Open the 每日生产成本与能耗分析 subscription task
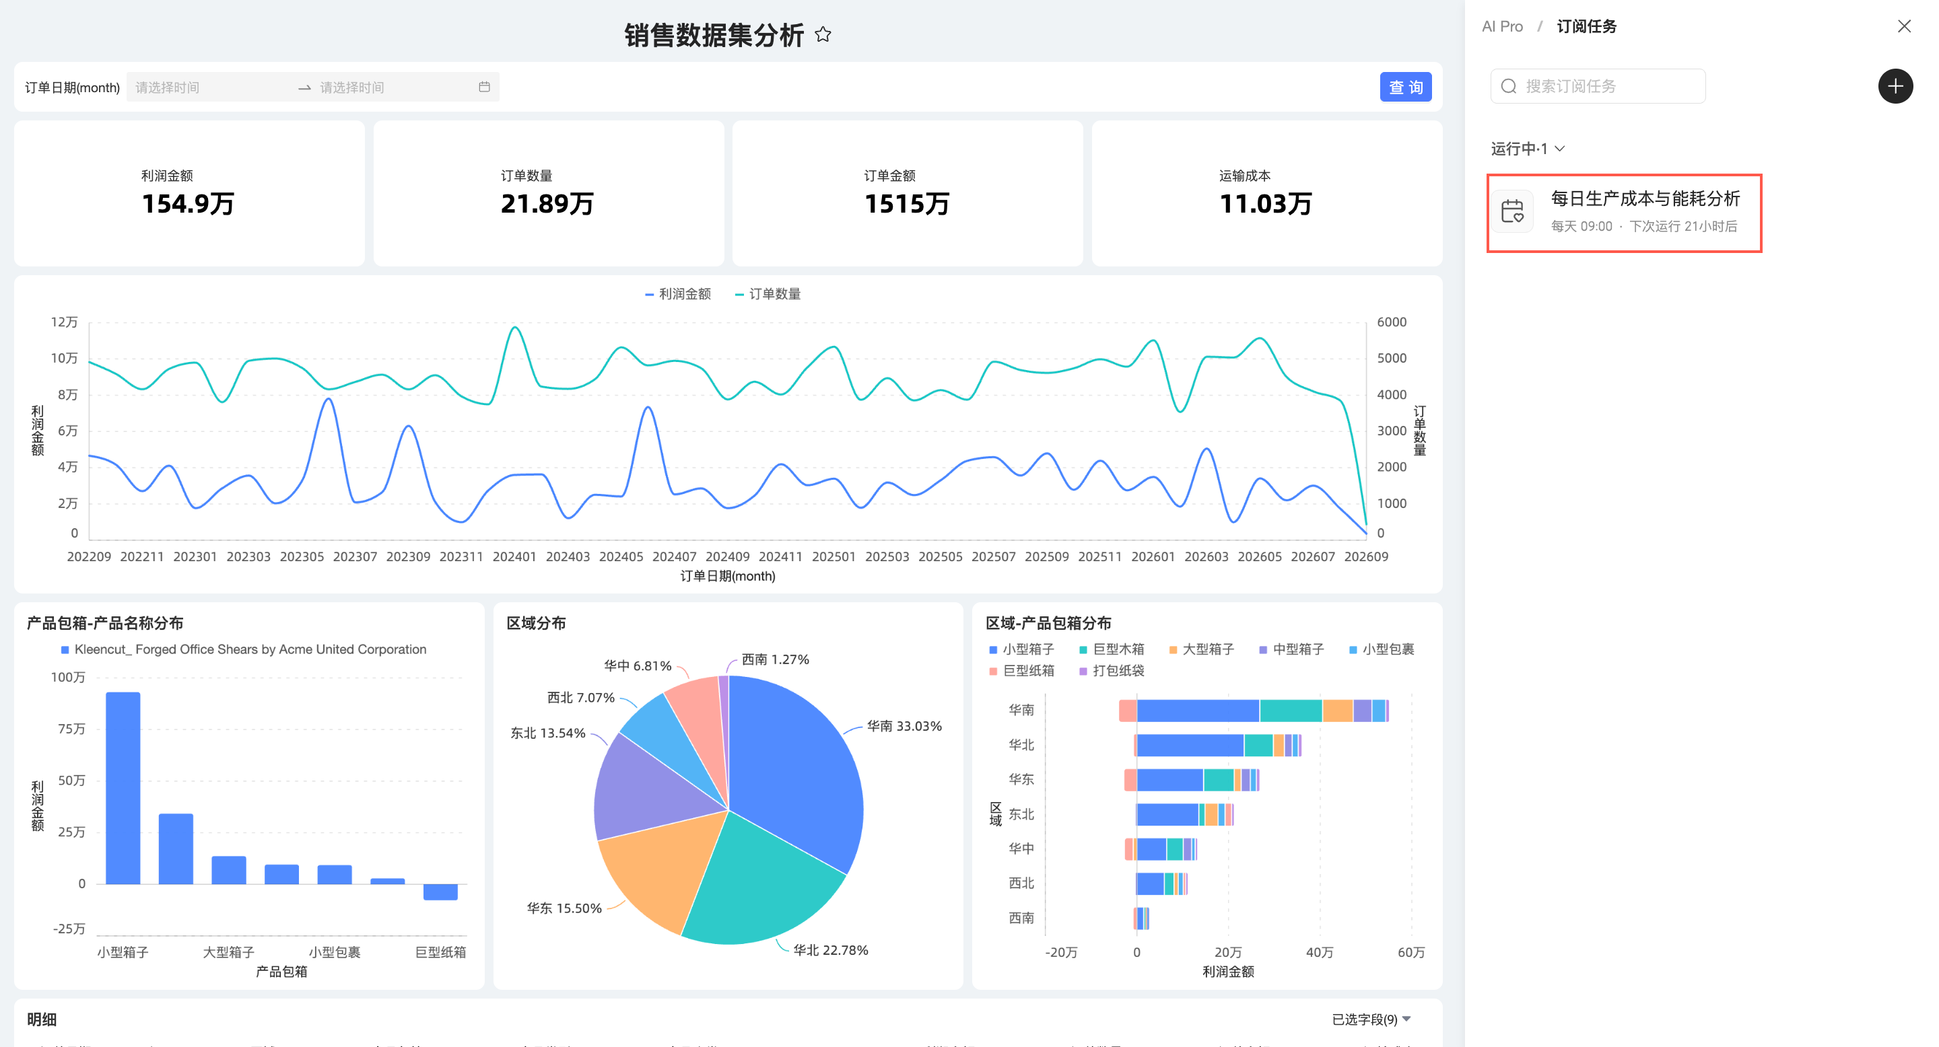 point(1624,213)
